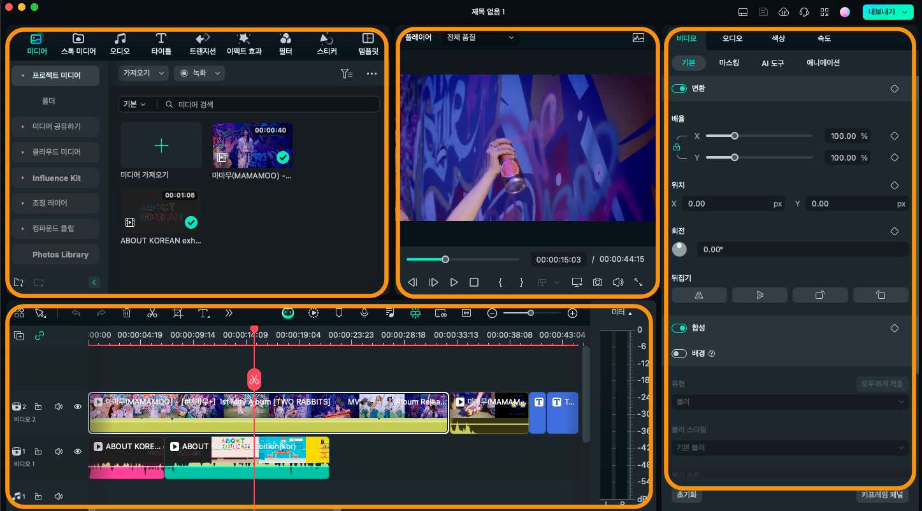
Task: Click the snapshot camera icon in player
Action: tap(597, 282)
